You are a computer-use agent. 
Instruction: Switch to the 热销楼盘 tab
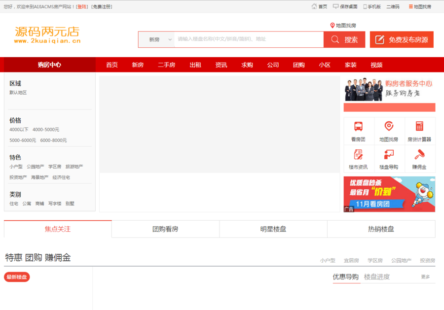coord(380,228)
